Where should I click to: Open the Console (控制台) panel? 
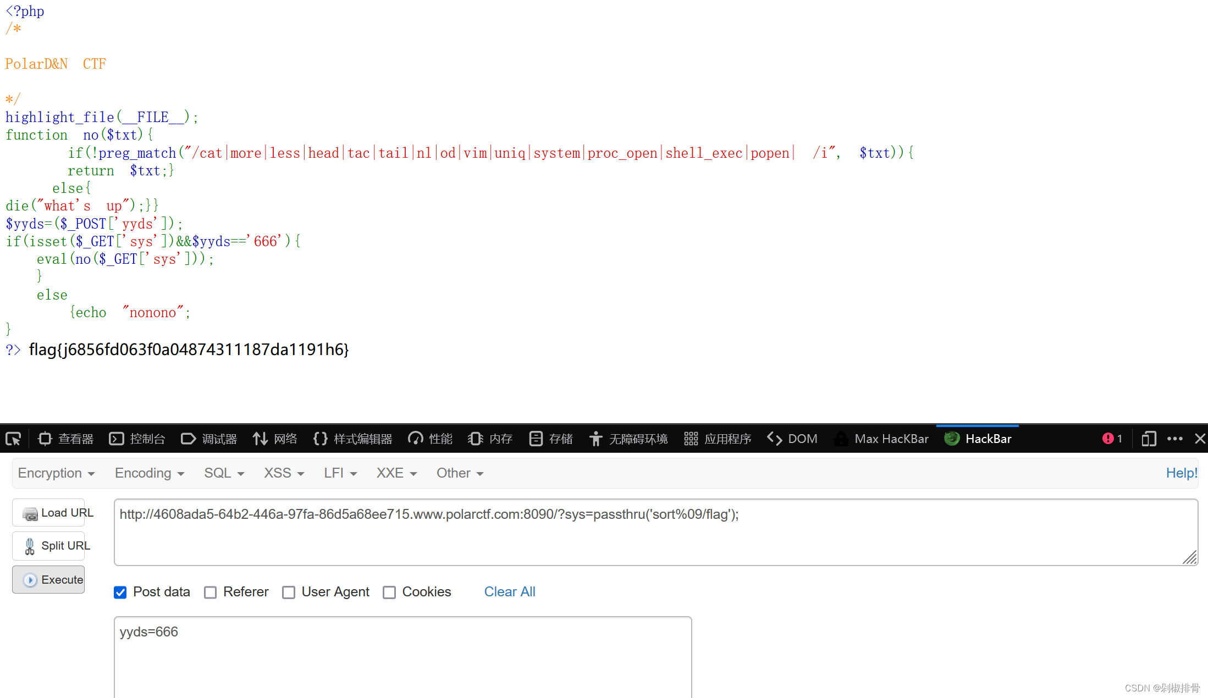pos(137,439)
